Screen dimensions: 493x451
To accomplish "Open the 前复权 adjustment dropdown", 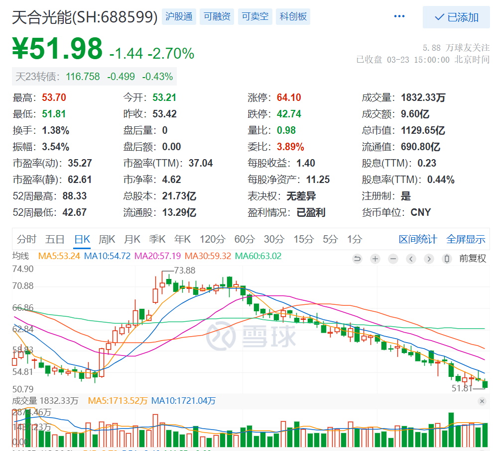I will tap(473, 259).
